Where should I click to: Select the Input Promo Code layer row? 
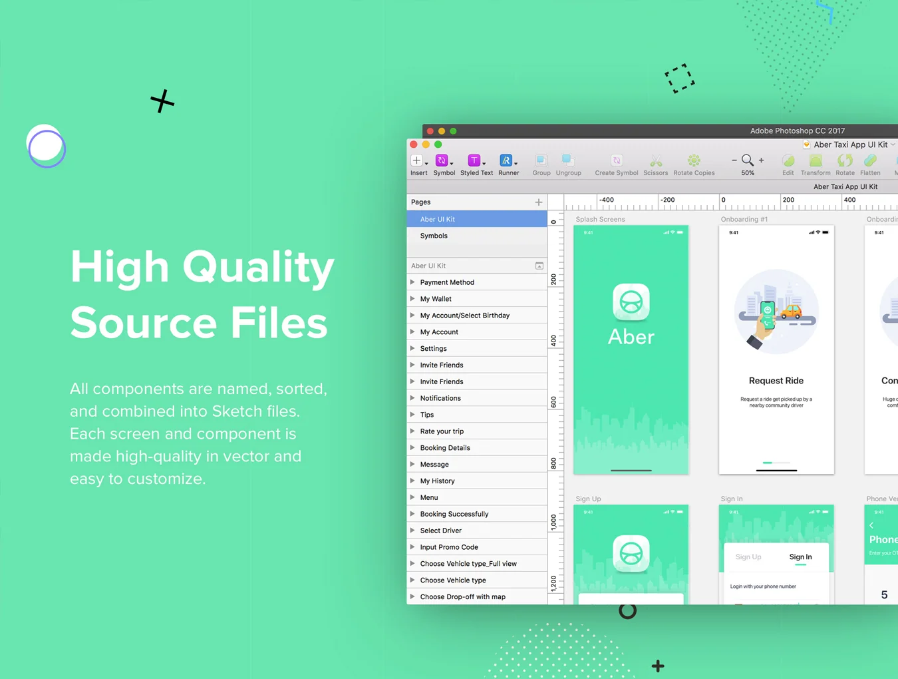(x=477, y=547)
